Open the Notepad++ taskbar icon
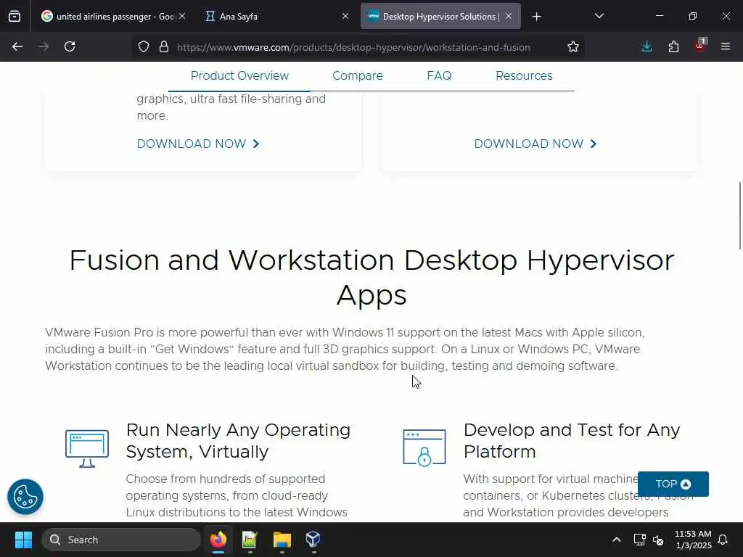743x557 pixels. coord(250,540)
